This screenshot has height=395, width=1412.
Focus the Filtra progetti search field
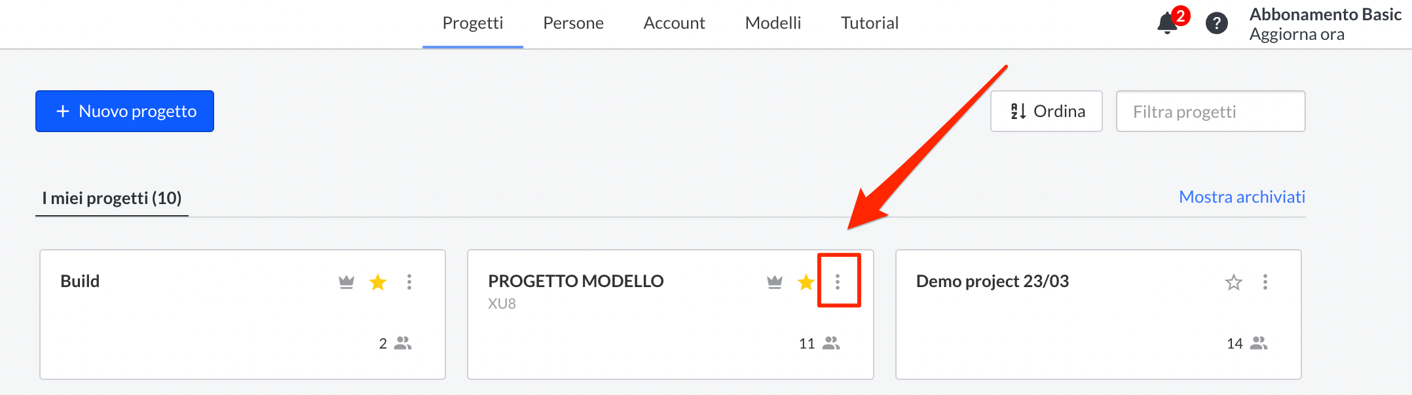click(1210, 111)
